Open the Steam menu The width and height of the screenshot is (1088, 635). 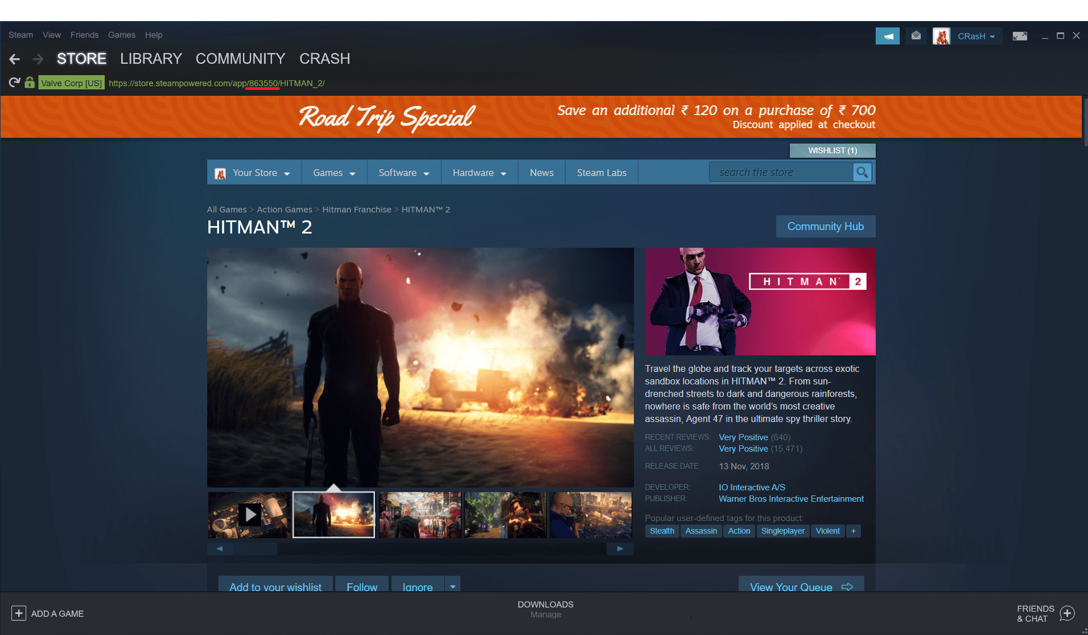point(20,35)
